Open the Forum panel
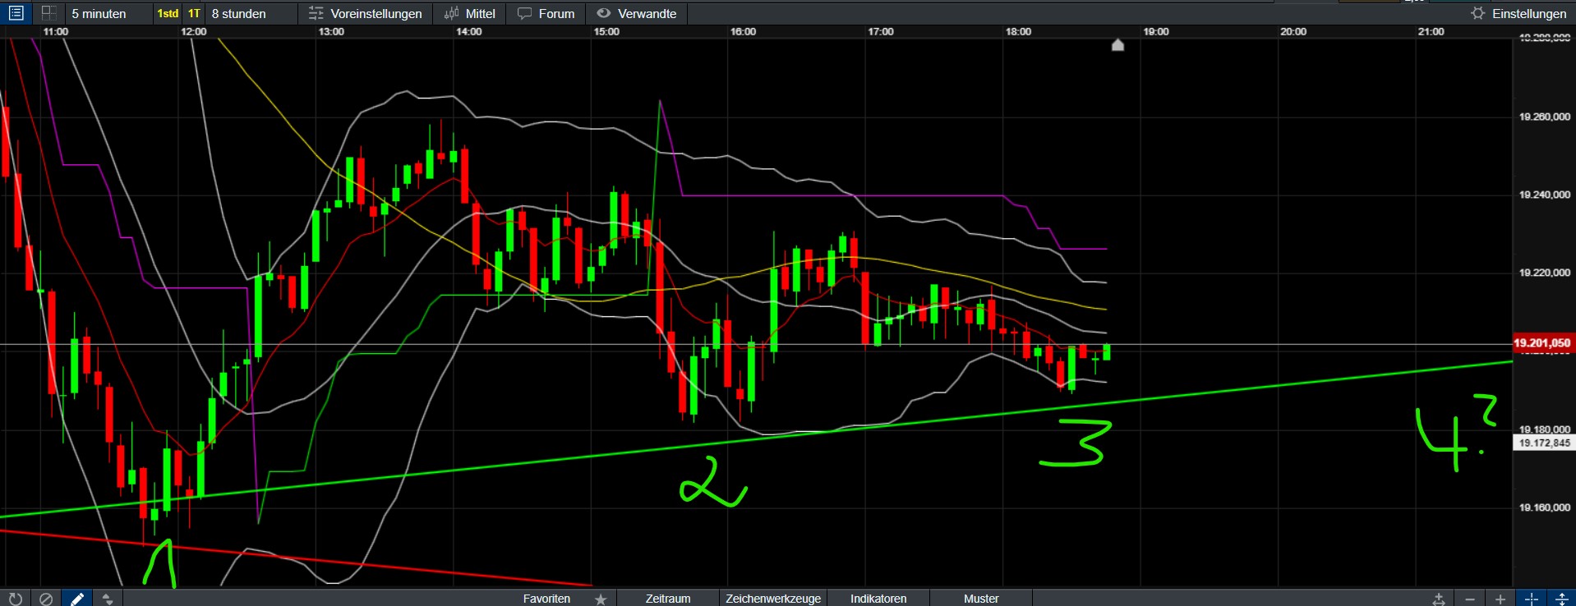 point(546,13)
